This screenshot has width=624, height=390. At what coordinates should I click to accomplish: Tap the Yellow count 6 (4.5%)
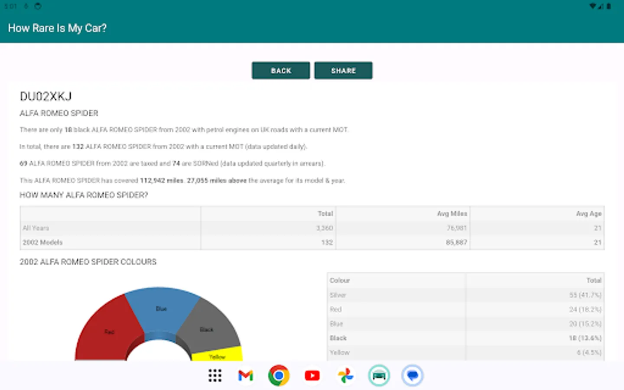589,352
